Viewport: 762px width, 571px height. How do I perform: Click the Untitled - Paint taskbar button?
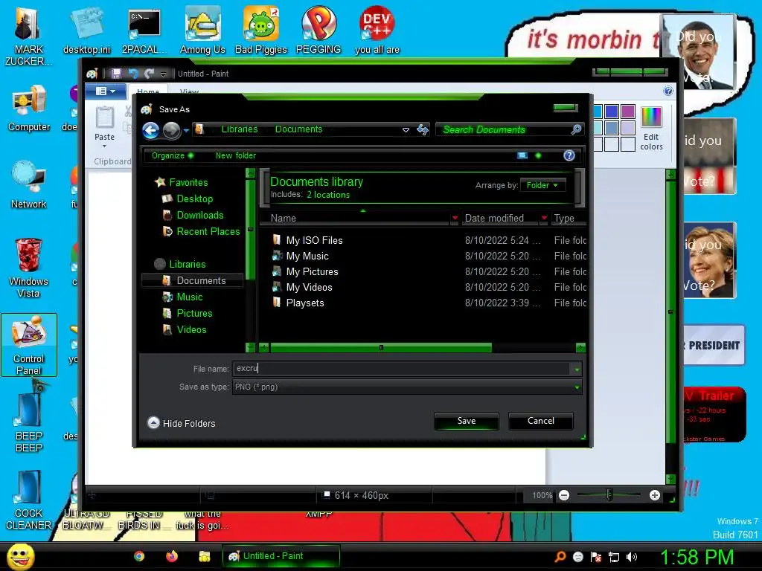[x=281, y=556]
